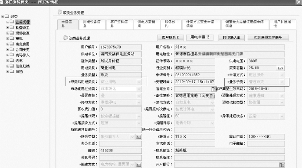Click the 用电申请书 button

coord(200,37)
